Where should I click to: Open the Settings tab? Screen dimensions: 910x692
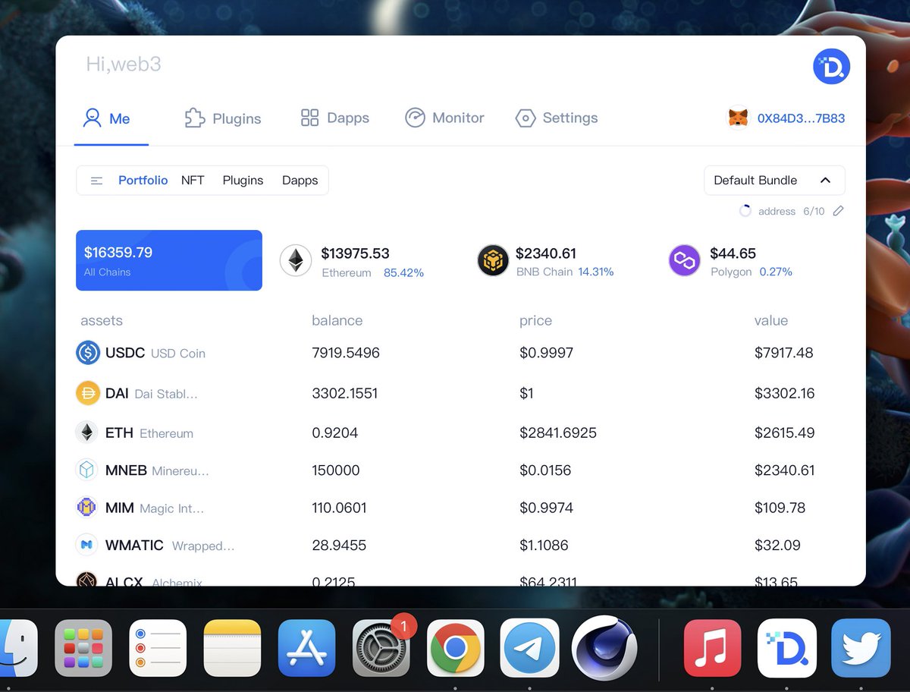[x=557, y=118]
